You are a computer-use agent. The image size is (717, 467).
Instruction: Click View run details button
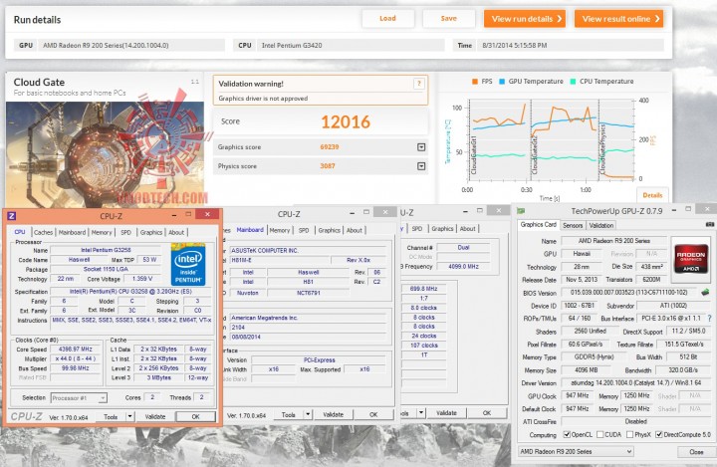pos(525,19)
